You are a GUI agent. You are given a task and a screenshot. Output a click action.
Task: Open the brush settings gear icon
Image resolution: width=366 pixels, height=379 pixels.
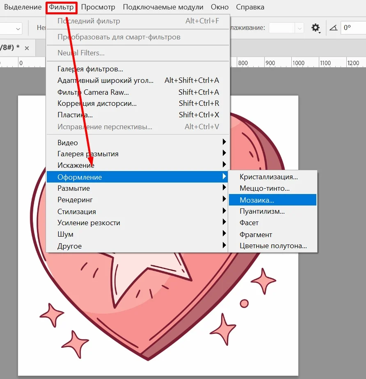315,28
